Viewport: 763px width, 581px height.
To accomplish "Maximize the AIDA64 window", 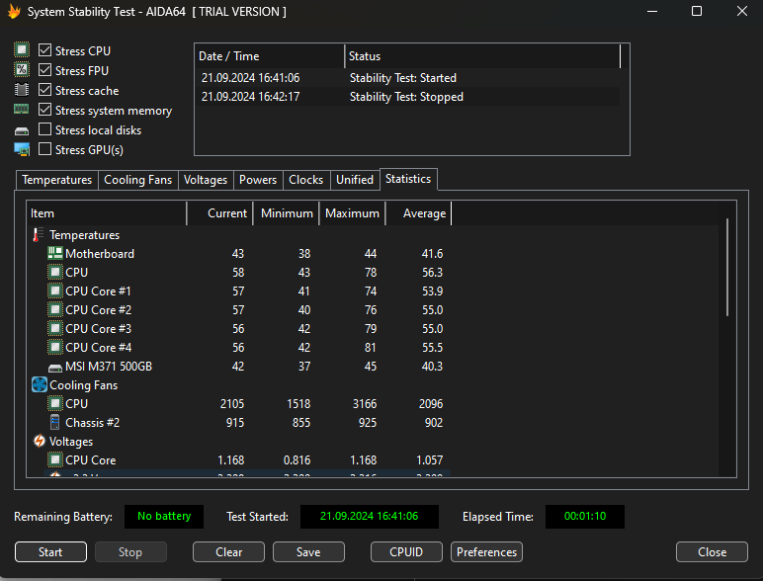I will pos(697,11).
